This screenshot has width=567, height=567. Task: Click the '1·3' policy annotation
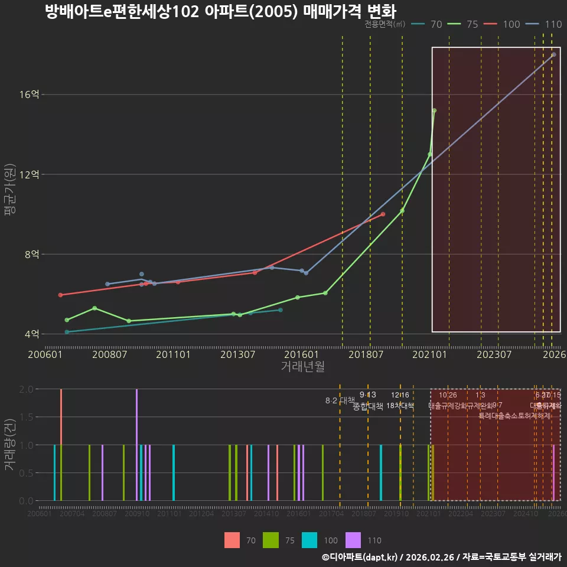click(480, 395)
